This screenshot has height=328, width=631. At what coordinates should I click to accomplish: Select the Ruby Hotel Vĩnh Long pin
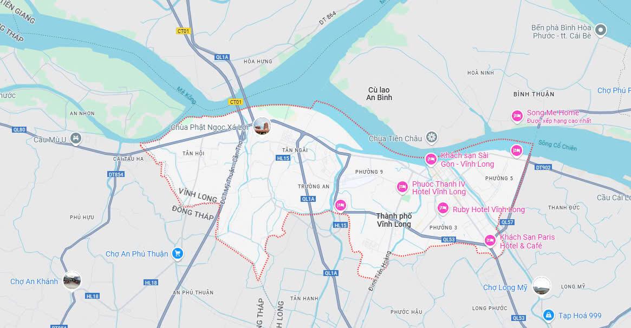point(443,208)
